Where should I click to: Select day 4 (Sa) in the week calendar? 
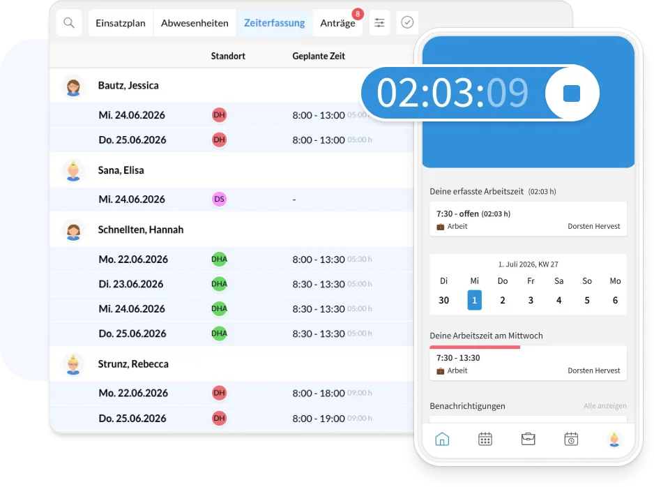pyautogui.click(x=559, y=300)
